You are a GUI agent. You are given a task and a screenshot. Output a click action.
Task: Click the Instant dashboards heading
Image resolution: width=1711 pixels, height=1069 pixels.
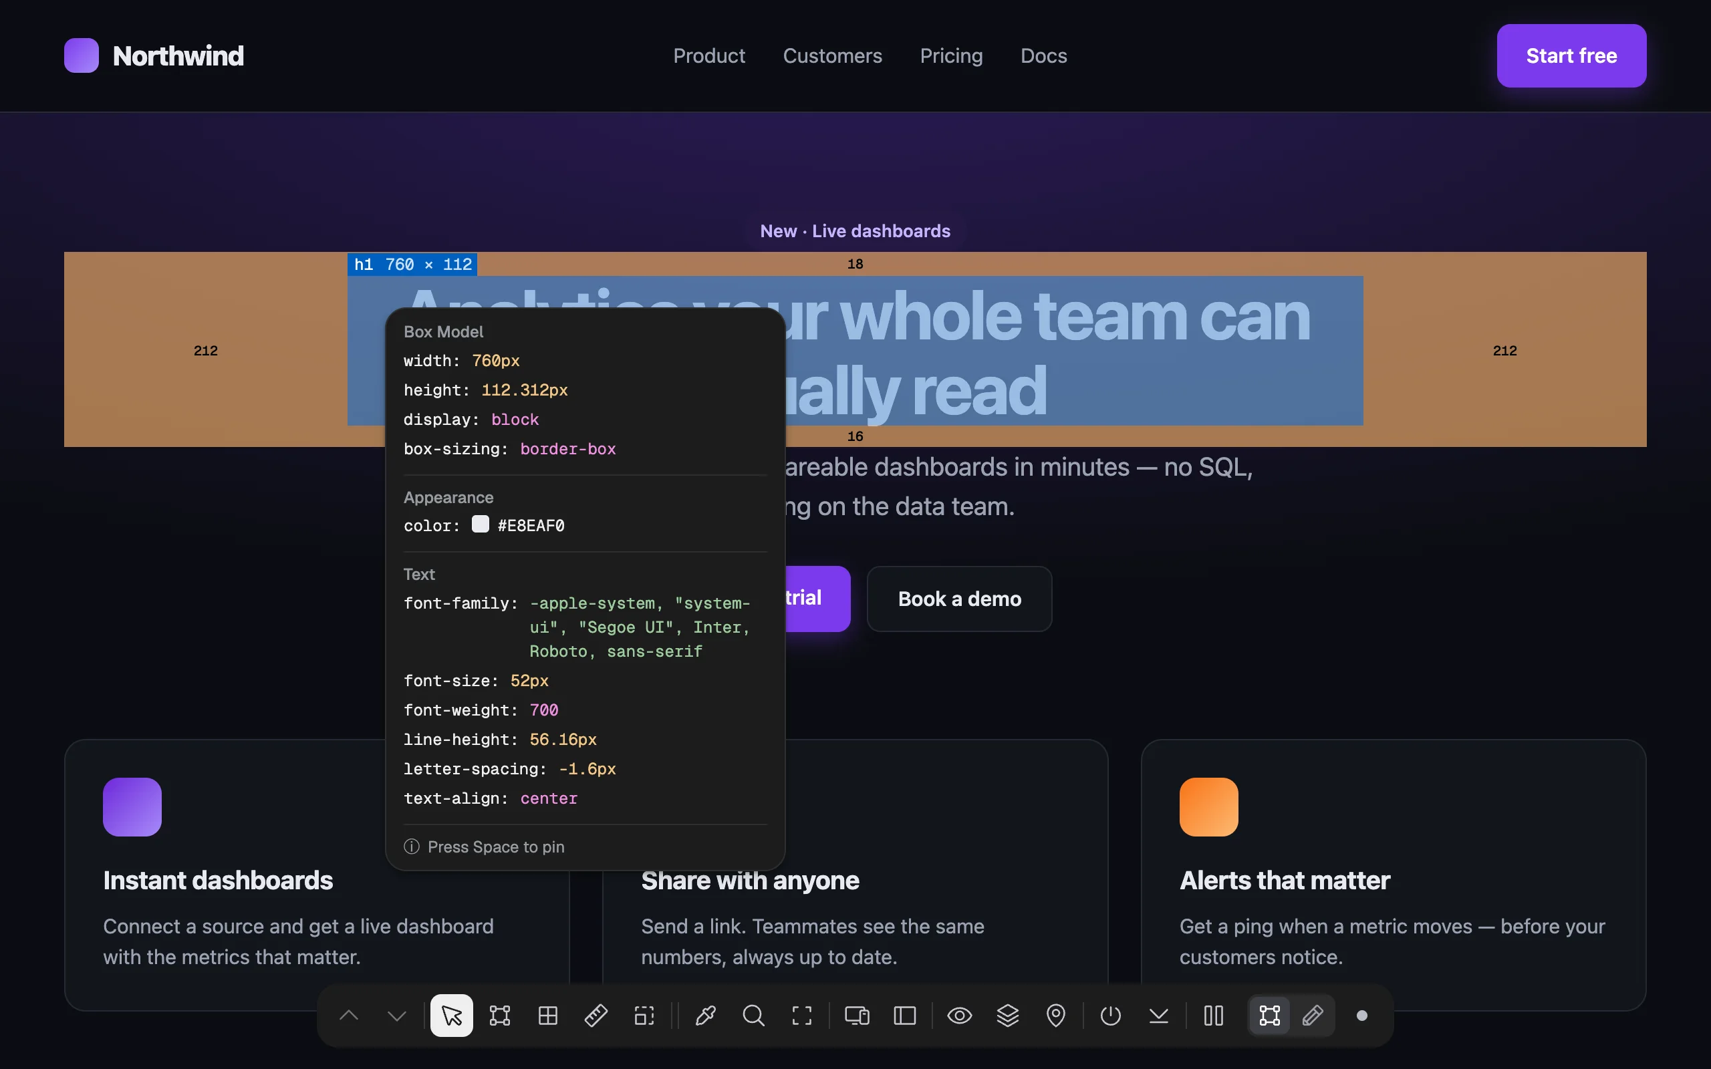218,880
